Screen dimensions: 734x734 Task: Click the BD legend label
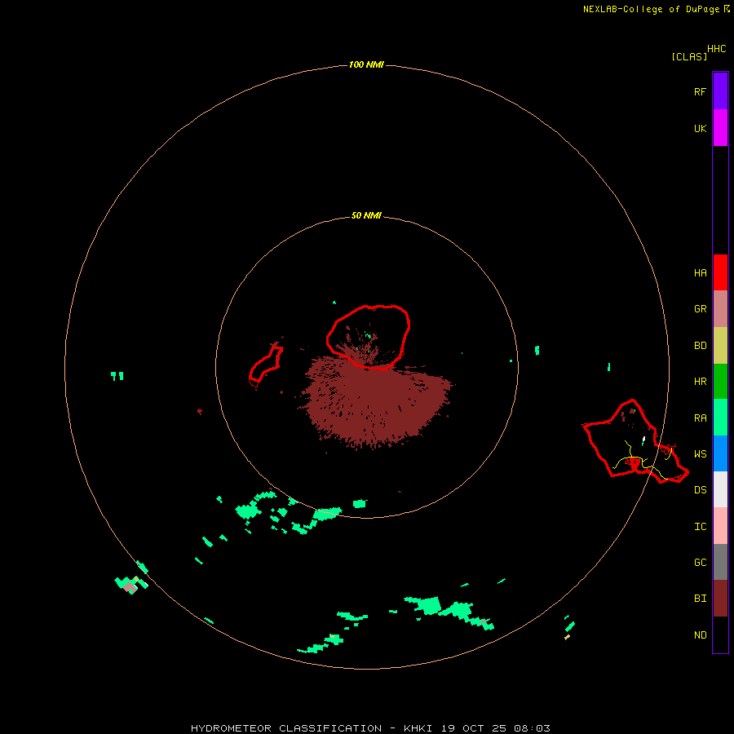click(x=701, y=346)
